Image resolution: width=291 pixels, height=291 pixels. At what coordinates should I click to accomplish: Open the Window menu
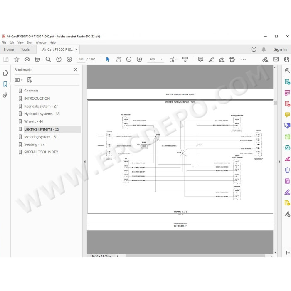tap(41, 42)
